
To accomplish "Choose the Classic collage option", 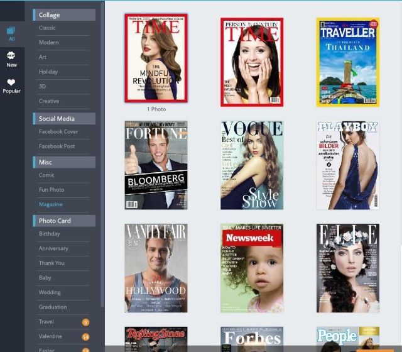I will coord(47,28).
